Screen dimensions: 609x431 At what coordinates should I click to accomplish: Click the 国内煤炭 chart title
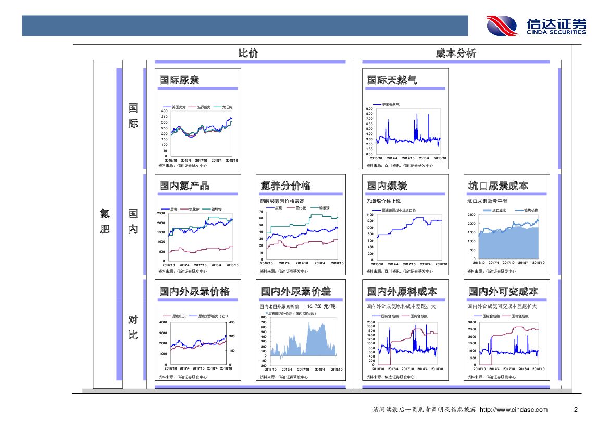point(387,186)
